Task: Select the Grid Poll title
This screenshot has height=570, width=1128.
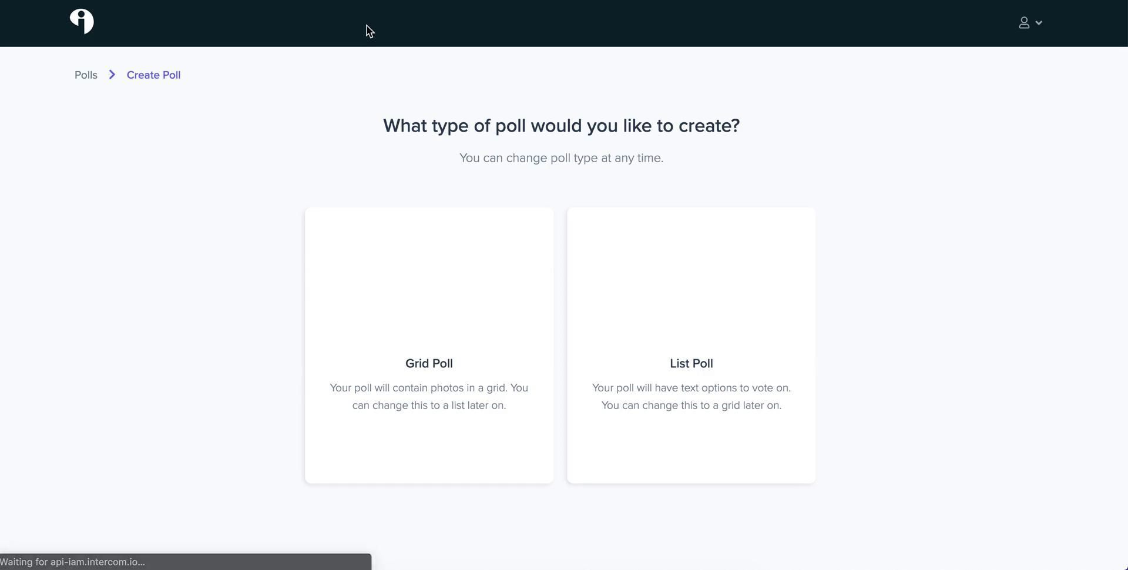Action: tap(429, 364)
